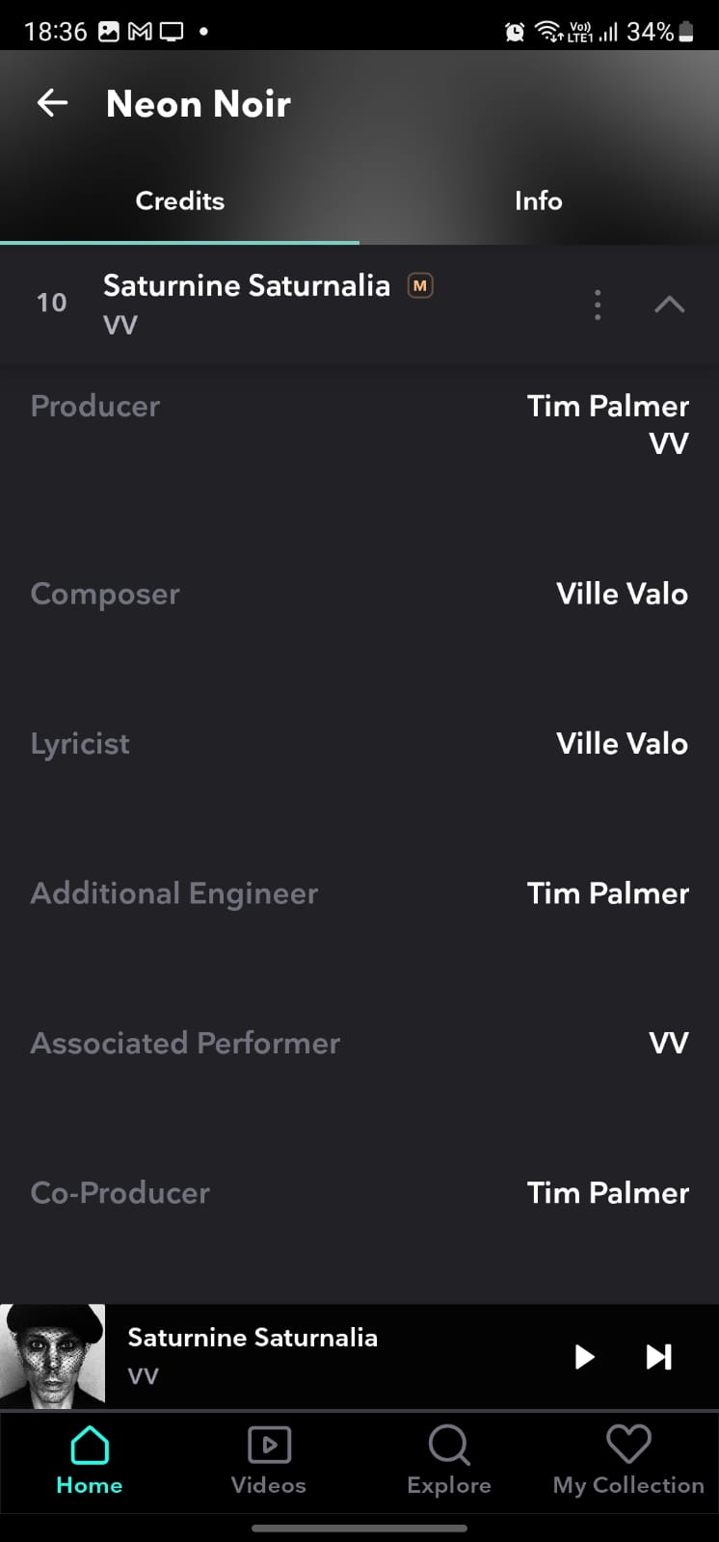Screen dimensions: 719x1542
Task: Collapse the Saturnine Saturnalia credits section
Action: [669, 305]
